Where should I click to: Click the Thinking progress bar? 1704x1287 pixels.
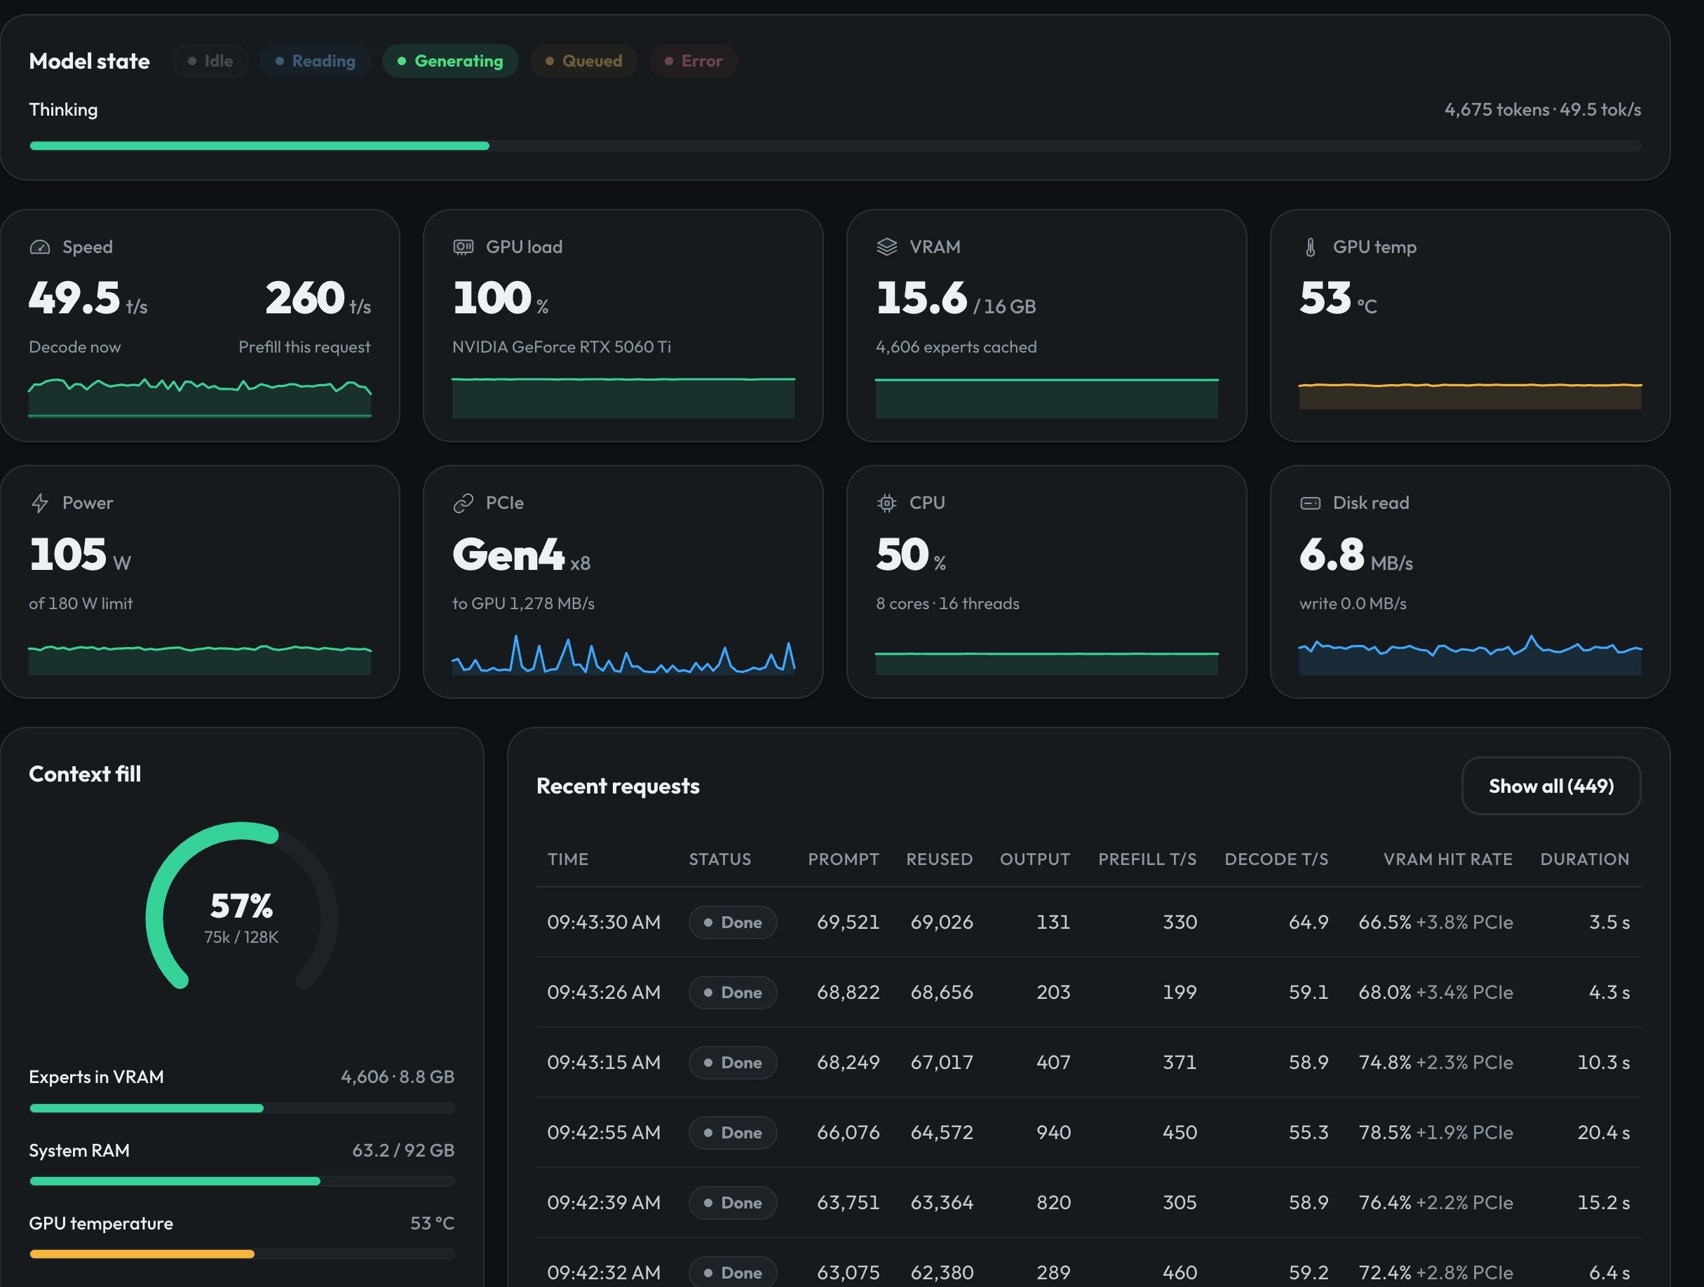(835, 146)
